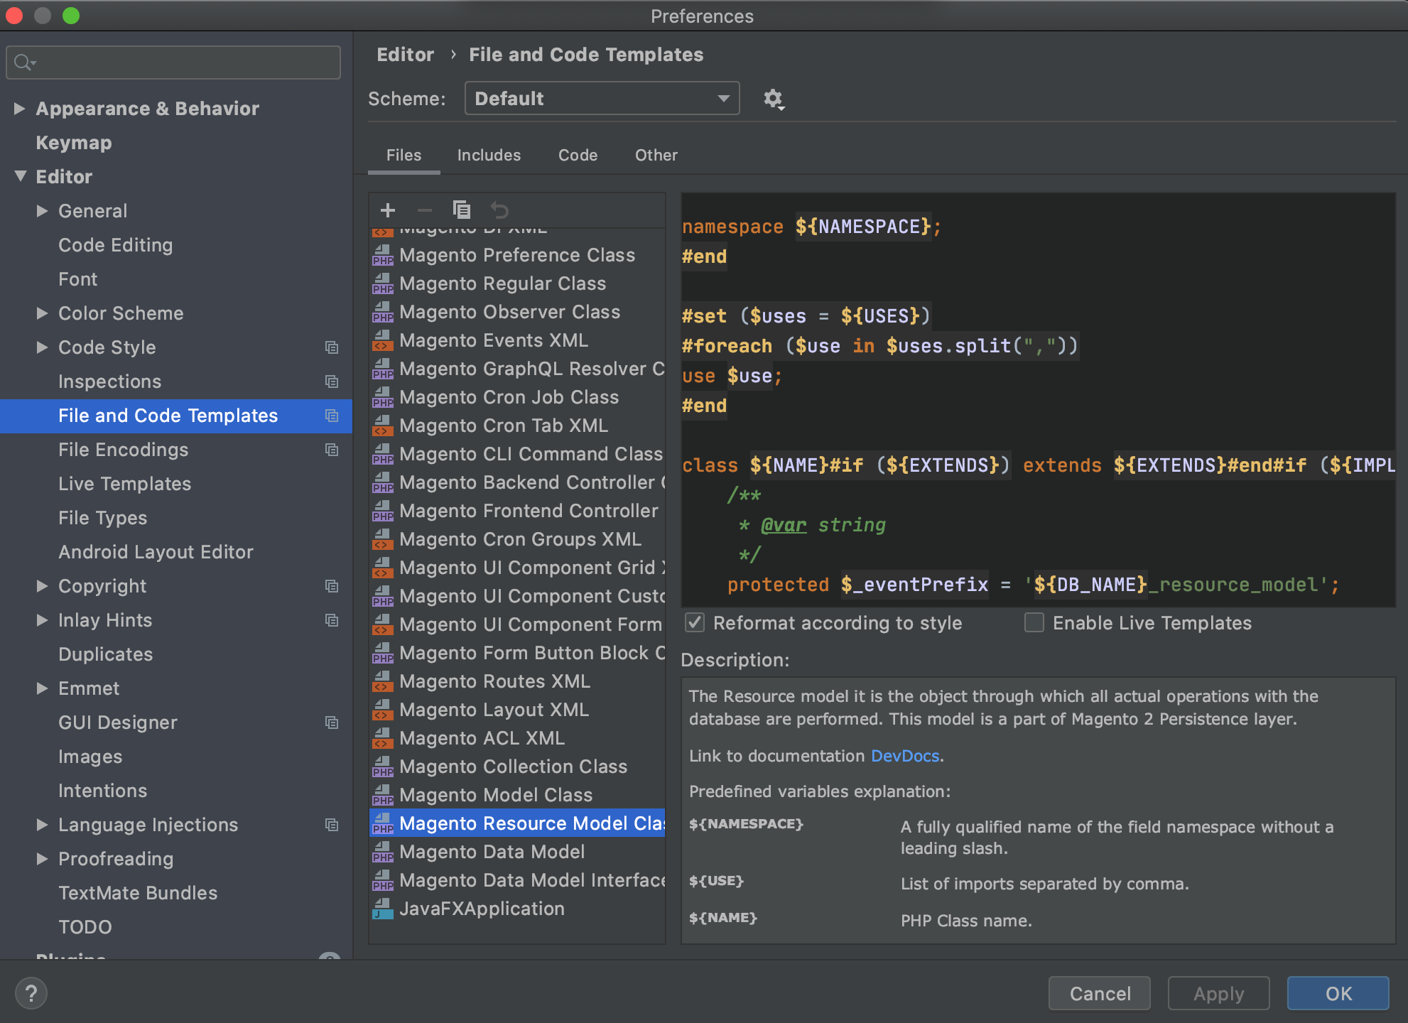Click XML icon of Magento Routes XML
Image resolution: width=1408 pixels, height=1023 pixels.
383,681
